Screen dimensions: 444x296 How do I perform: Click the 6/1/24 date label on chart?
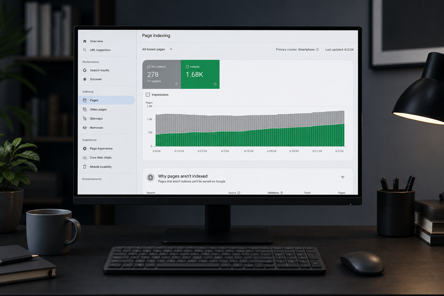point(339,151)
